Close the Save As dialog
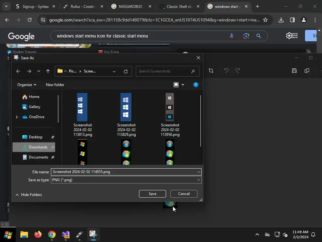This screenshot has width=322, height=242. [198, 58]
